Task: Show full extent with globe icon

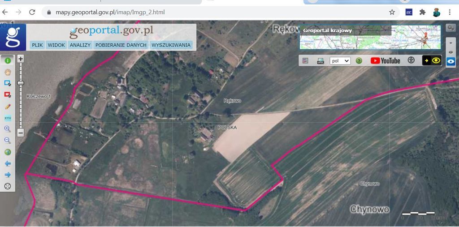Action: (x=8, y=152)
